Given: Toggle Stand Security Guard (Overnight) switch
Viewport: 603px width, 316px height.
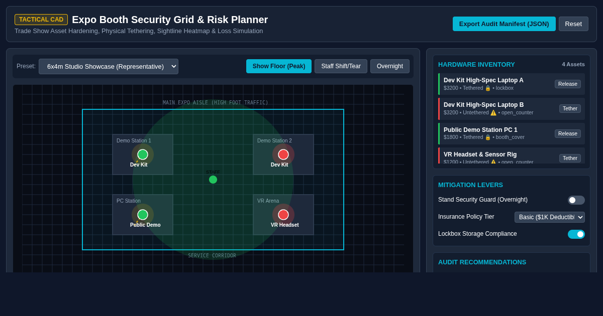Looking at the screenshot, I should click(576, 200).
